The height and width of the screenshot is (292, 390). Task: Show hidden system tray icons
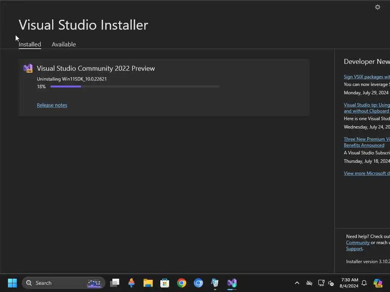coord(297,283)
